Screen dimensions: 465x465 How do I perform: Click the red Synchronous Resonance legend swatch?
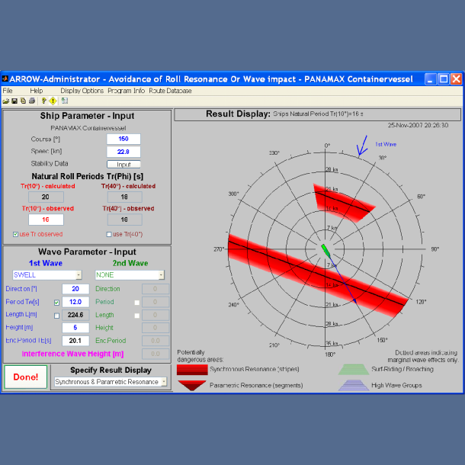click(x=191, y=369)
